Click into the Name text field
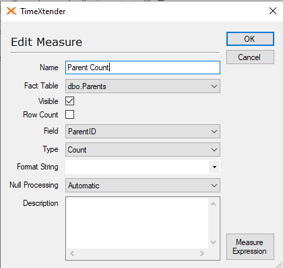The width and height of the screenshot is (283, 268). [x=143, y=68]
